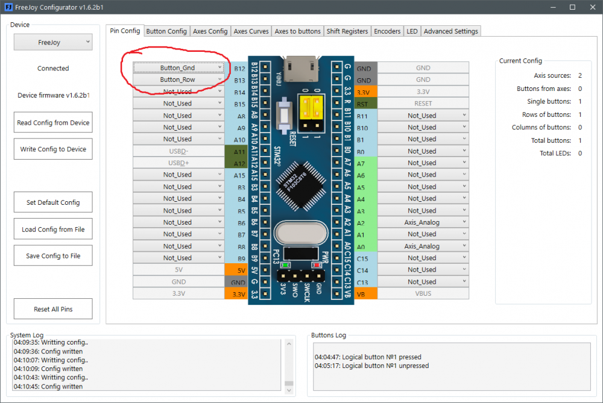The width and height of the screenshot is (603, 403).
Task: Open the B13 Button_Row pin dropdown
Action: click(178, 80)
